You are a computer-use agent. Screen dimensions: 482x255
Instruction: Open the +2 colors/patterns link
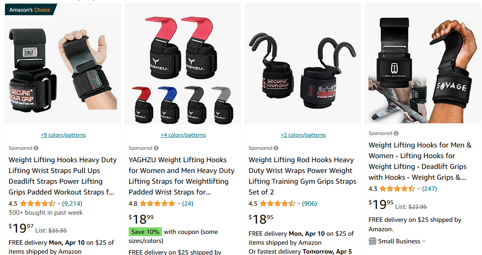(303, 135)
